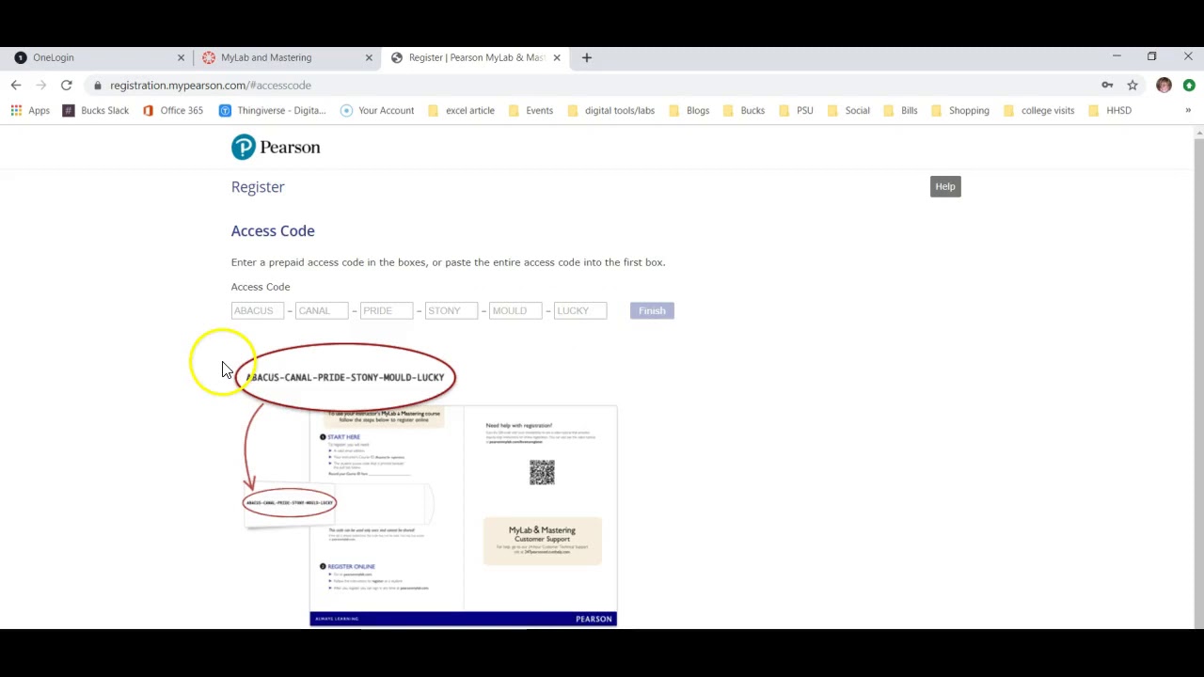Image resolution: width=1204 pixels, height=677 pixels.
Task: Click the LUCKY access code box
Action: pos(580,311)
